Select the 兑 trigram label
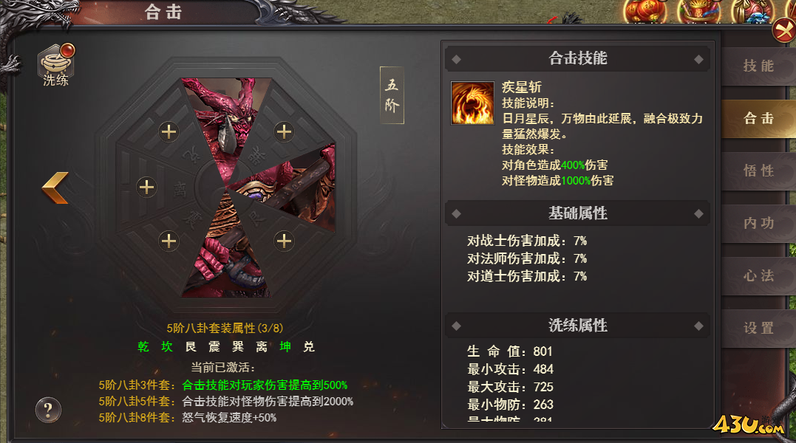 309,347
